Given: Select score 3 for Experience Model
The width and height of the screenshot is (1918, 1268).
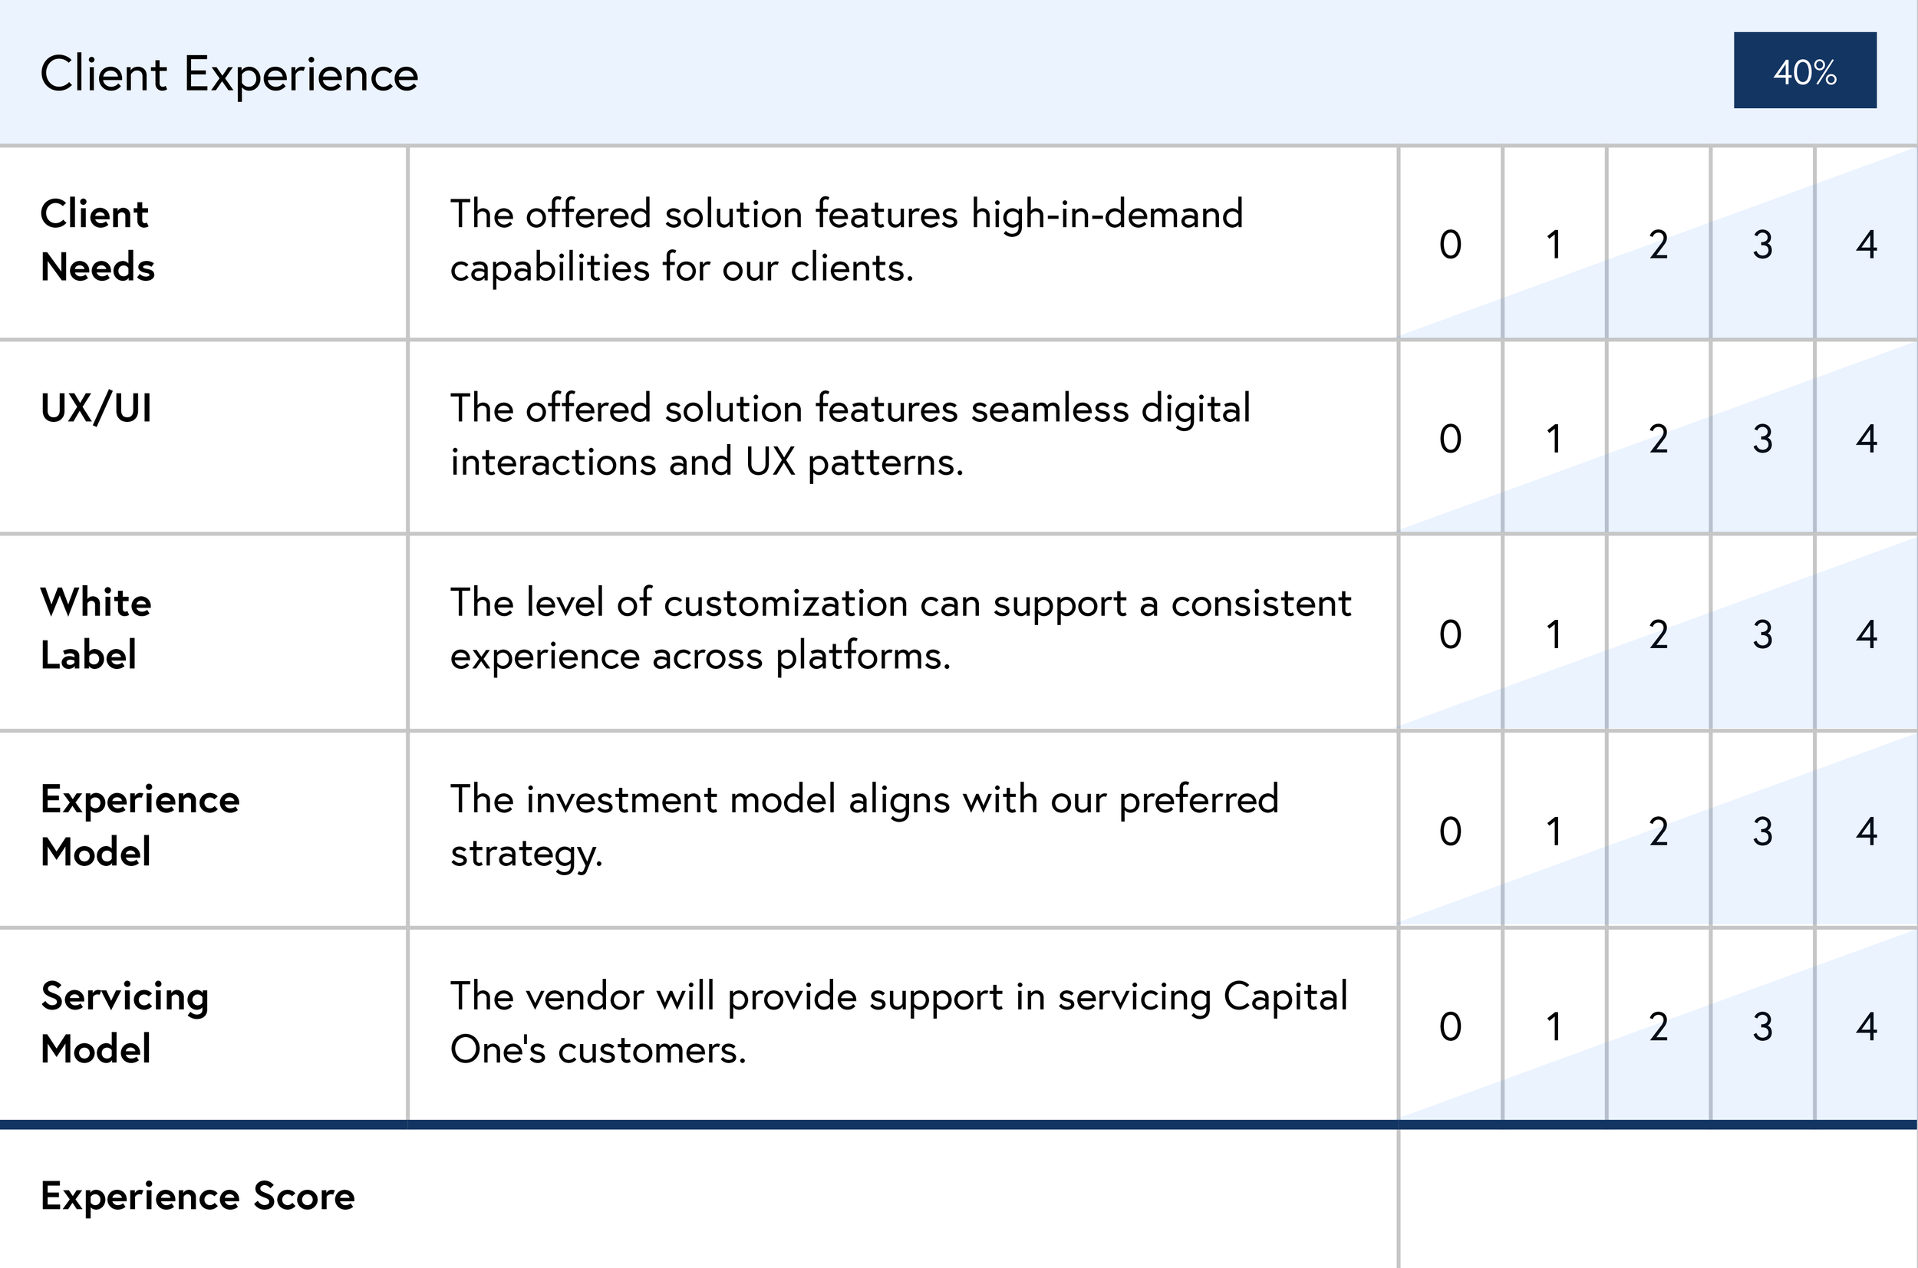Looking at the screenshot, I should pyautogui.click(x=1763, y=832).
